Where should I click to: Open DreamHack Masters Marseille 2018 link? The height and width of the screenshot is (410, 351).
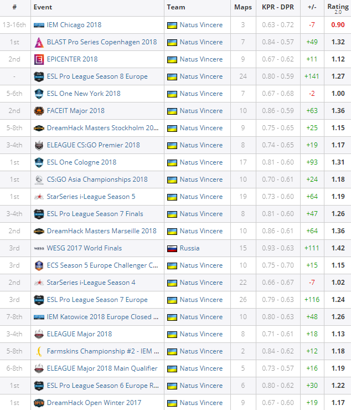[102, 231]
